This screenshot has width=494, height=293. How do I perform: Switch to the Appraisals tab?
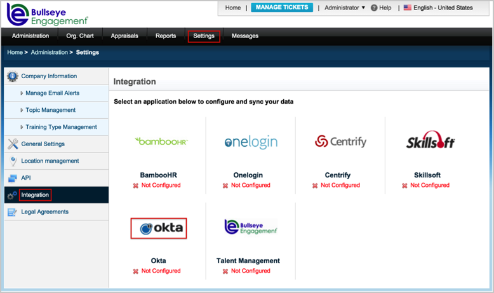click(124, 36)
